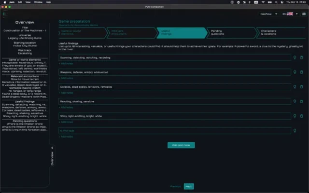The height and width of the screenshot is (193, 309).
Task: Click lightbulb icon beside empty plot node field
Action: coord(295,130)
